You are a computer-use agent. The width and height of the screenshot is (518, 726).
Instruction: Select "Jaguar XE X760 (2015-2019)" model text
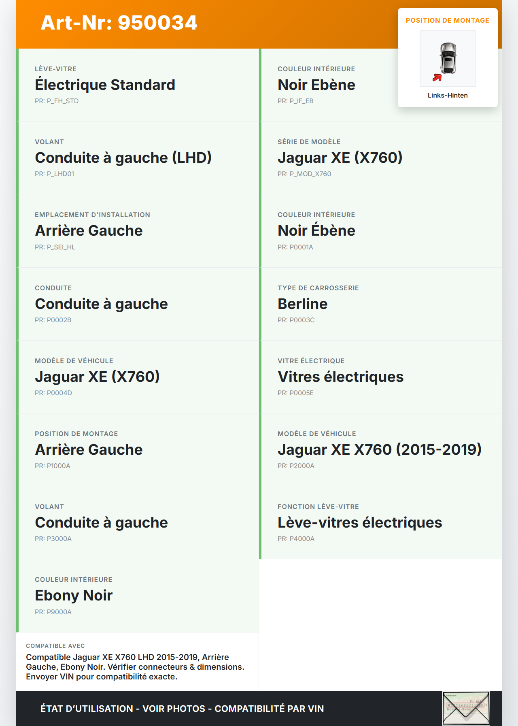tap(379, 450)
